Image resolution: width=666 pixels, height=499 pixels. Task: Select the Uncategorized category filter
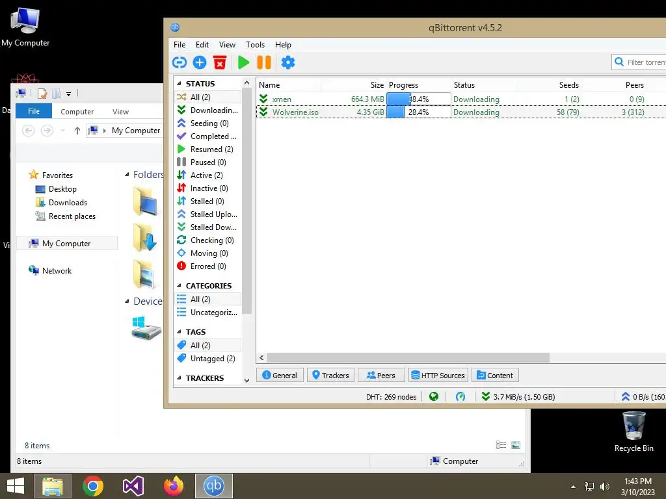coord(207,313)
